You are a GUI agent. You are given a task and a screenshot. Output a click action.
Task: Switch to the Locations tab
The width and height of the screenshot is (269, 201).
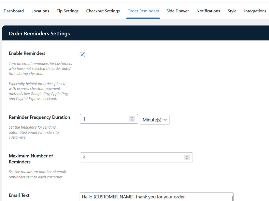point(40,11)
